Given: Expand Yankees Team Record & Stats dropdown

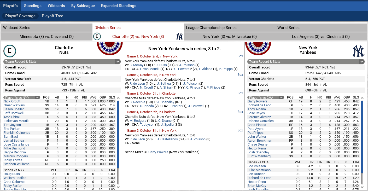Looking at the screenshot, I should point(361,62).
